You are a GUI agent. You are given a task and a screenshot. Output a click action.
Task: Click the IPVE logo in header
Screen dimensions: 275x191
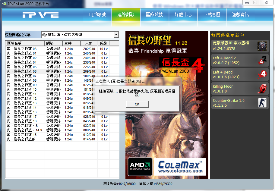coord(40,15)
